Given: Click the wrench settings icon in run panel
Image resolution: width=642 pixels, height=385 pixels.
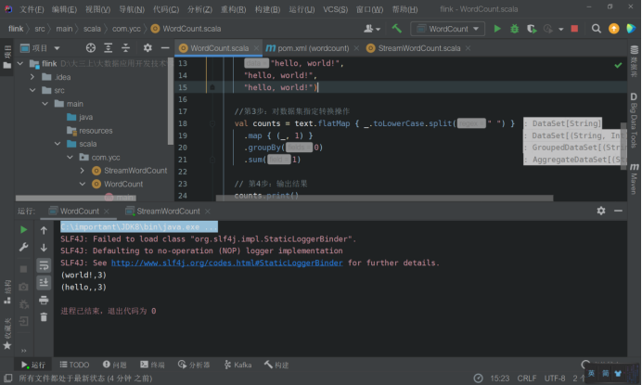Looking at the screenshot, I should [x=24, y=248].
